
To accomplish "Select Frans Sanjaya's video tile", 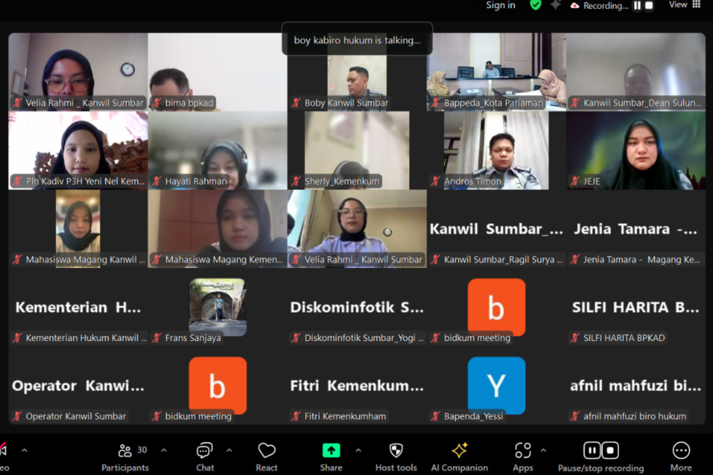I will click(218, 307).
